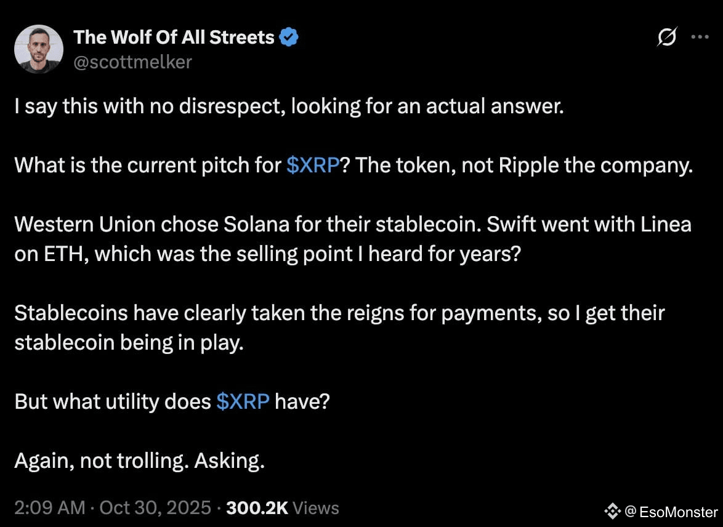723x527 pixels.
Task: Open The Wolf Of All Streets profile name
Action: point(174,37)
